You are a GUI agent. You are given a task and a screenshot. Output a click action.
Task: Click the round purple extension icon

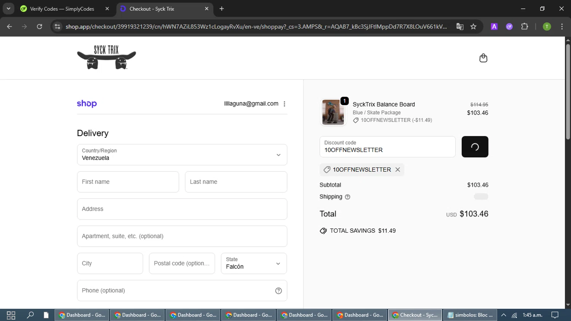pos(509,26)
